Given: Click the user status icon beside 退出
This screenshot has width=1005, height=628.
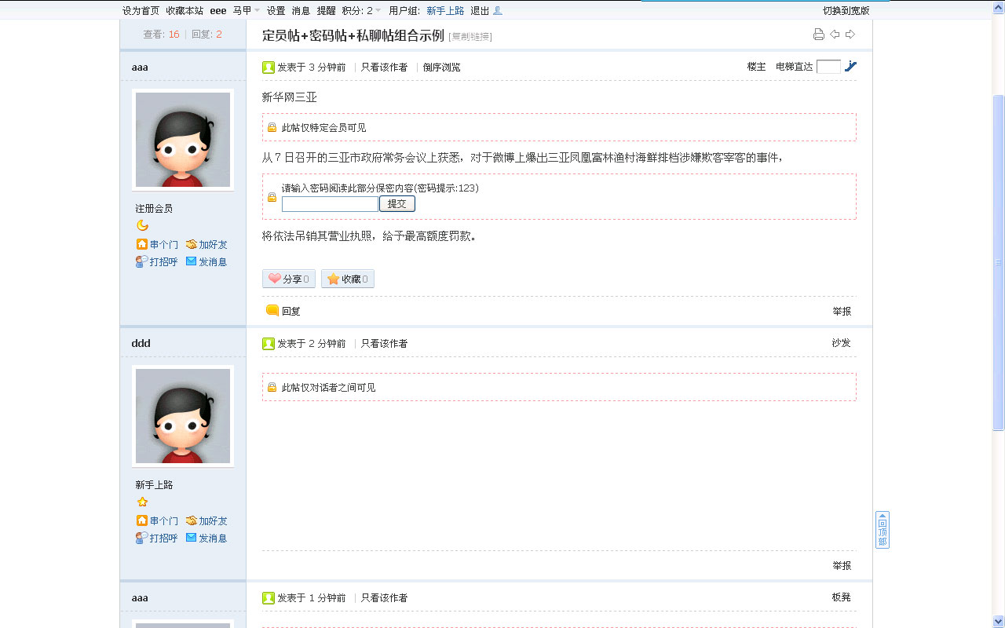Looking at the screenshot, I should (498, 10).
